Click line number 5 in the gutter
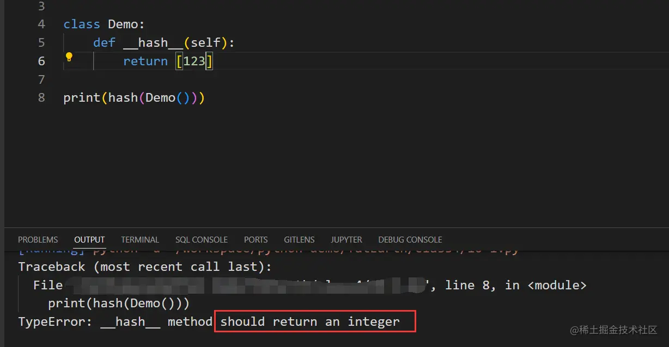This screenshot has width=669, height=347. click(42, 42)
